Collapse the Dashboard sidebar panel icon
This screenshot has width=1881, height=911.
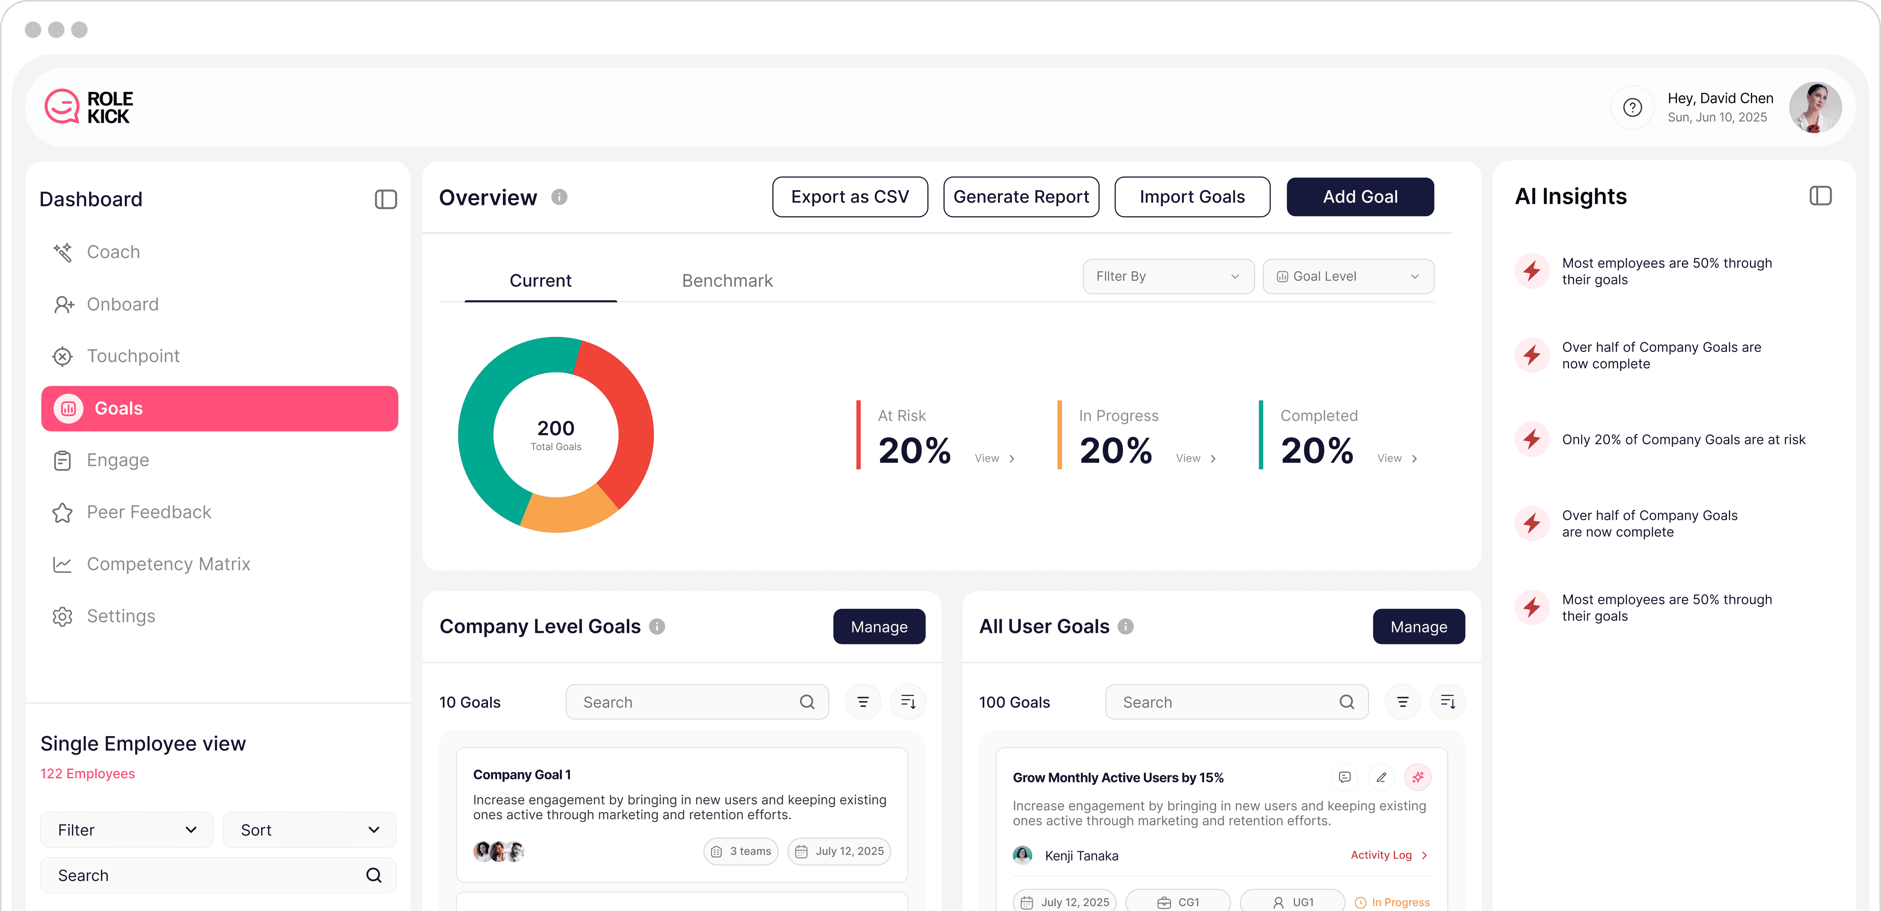386,200
